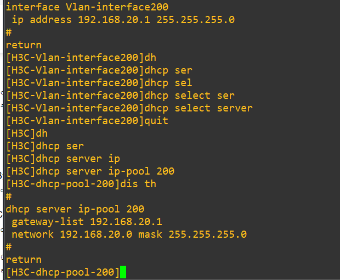The width and height of the screenshot is (340, 280).
Task: Click the last '[H3C-dhcp-pool-200]' prompt
Action: [63, 272]
